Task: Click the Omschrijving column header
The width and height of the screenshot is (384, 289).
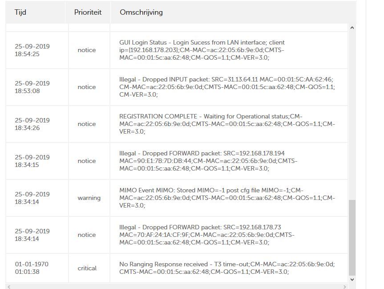Action: 141,12
